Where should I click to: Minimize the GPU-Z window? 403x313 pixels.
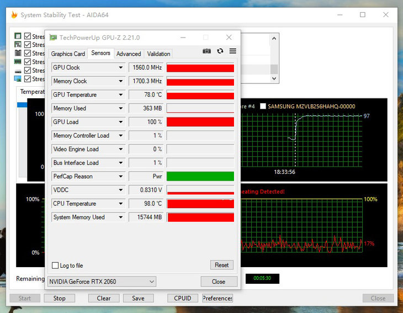click(x=183, y=38)
